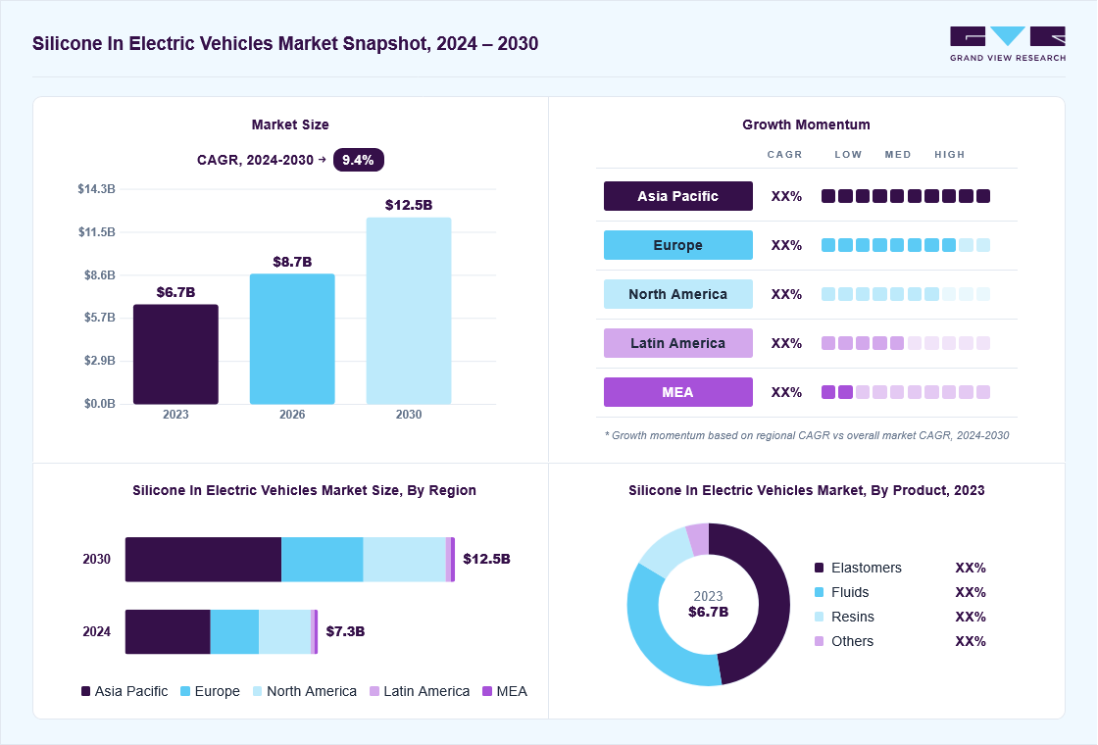1098x745 pixels.
Task: Click the North America legend swatch
Action: pos(258,691)
